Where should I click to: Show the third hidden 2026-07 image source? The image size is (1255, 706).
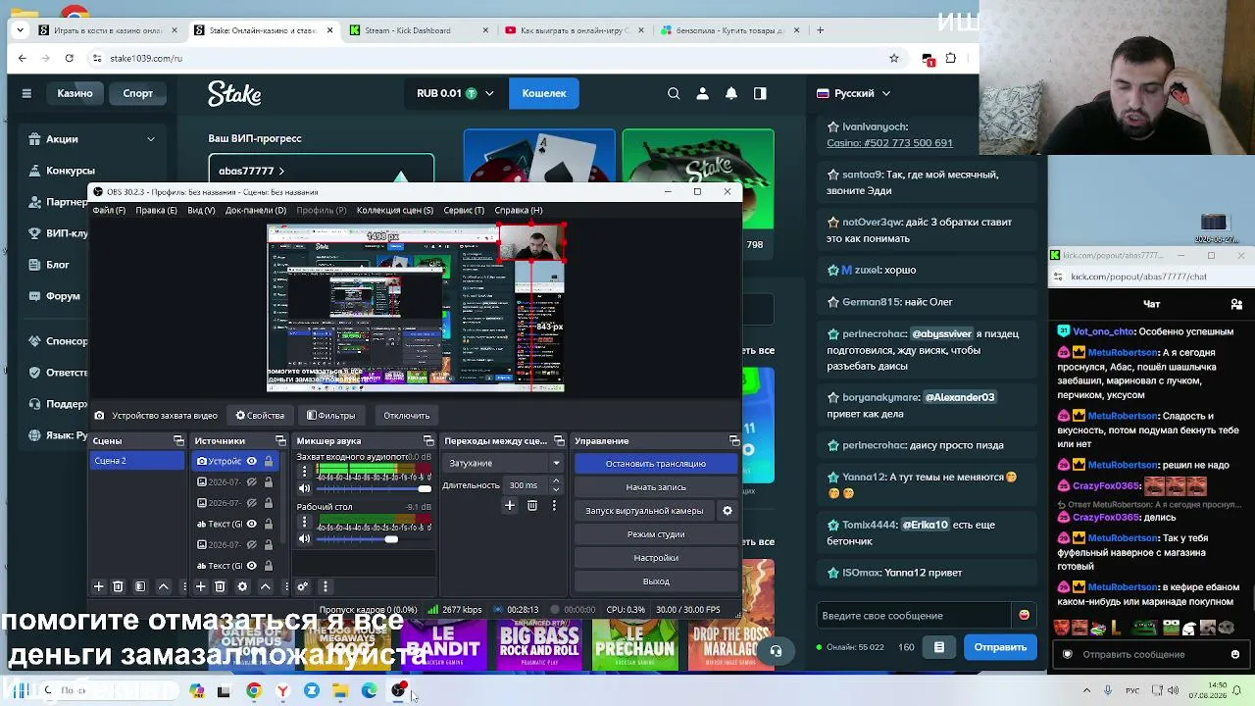point(252,545)
